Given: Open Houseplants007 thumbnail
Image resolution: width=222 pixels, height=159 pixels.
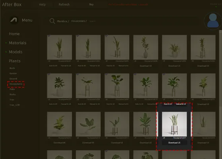Looking at the screenshot, I should (59, 86).
